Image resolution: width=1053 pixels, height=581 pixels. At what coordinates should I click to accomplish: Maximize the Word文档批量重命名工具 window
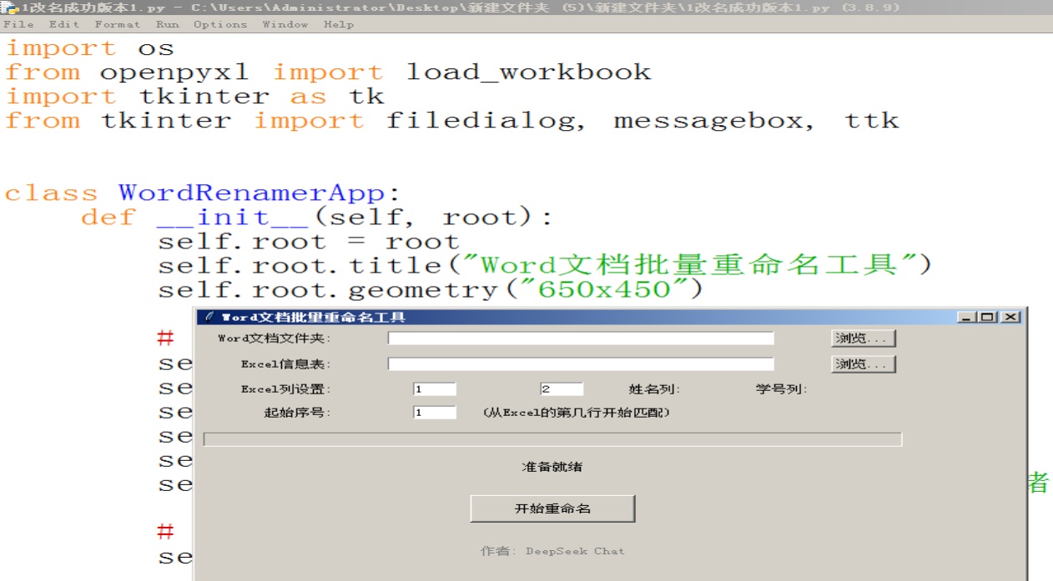pyautogui.click(x=988, y=318)
